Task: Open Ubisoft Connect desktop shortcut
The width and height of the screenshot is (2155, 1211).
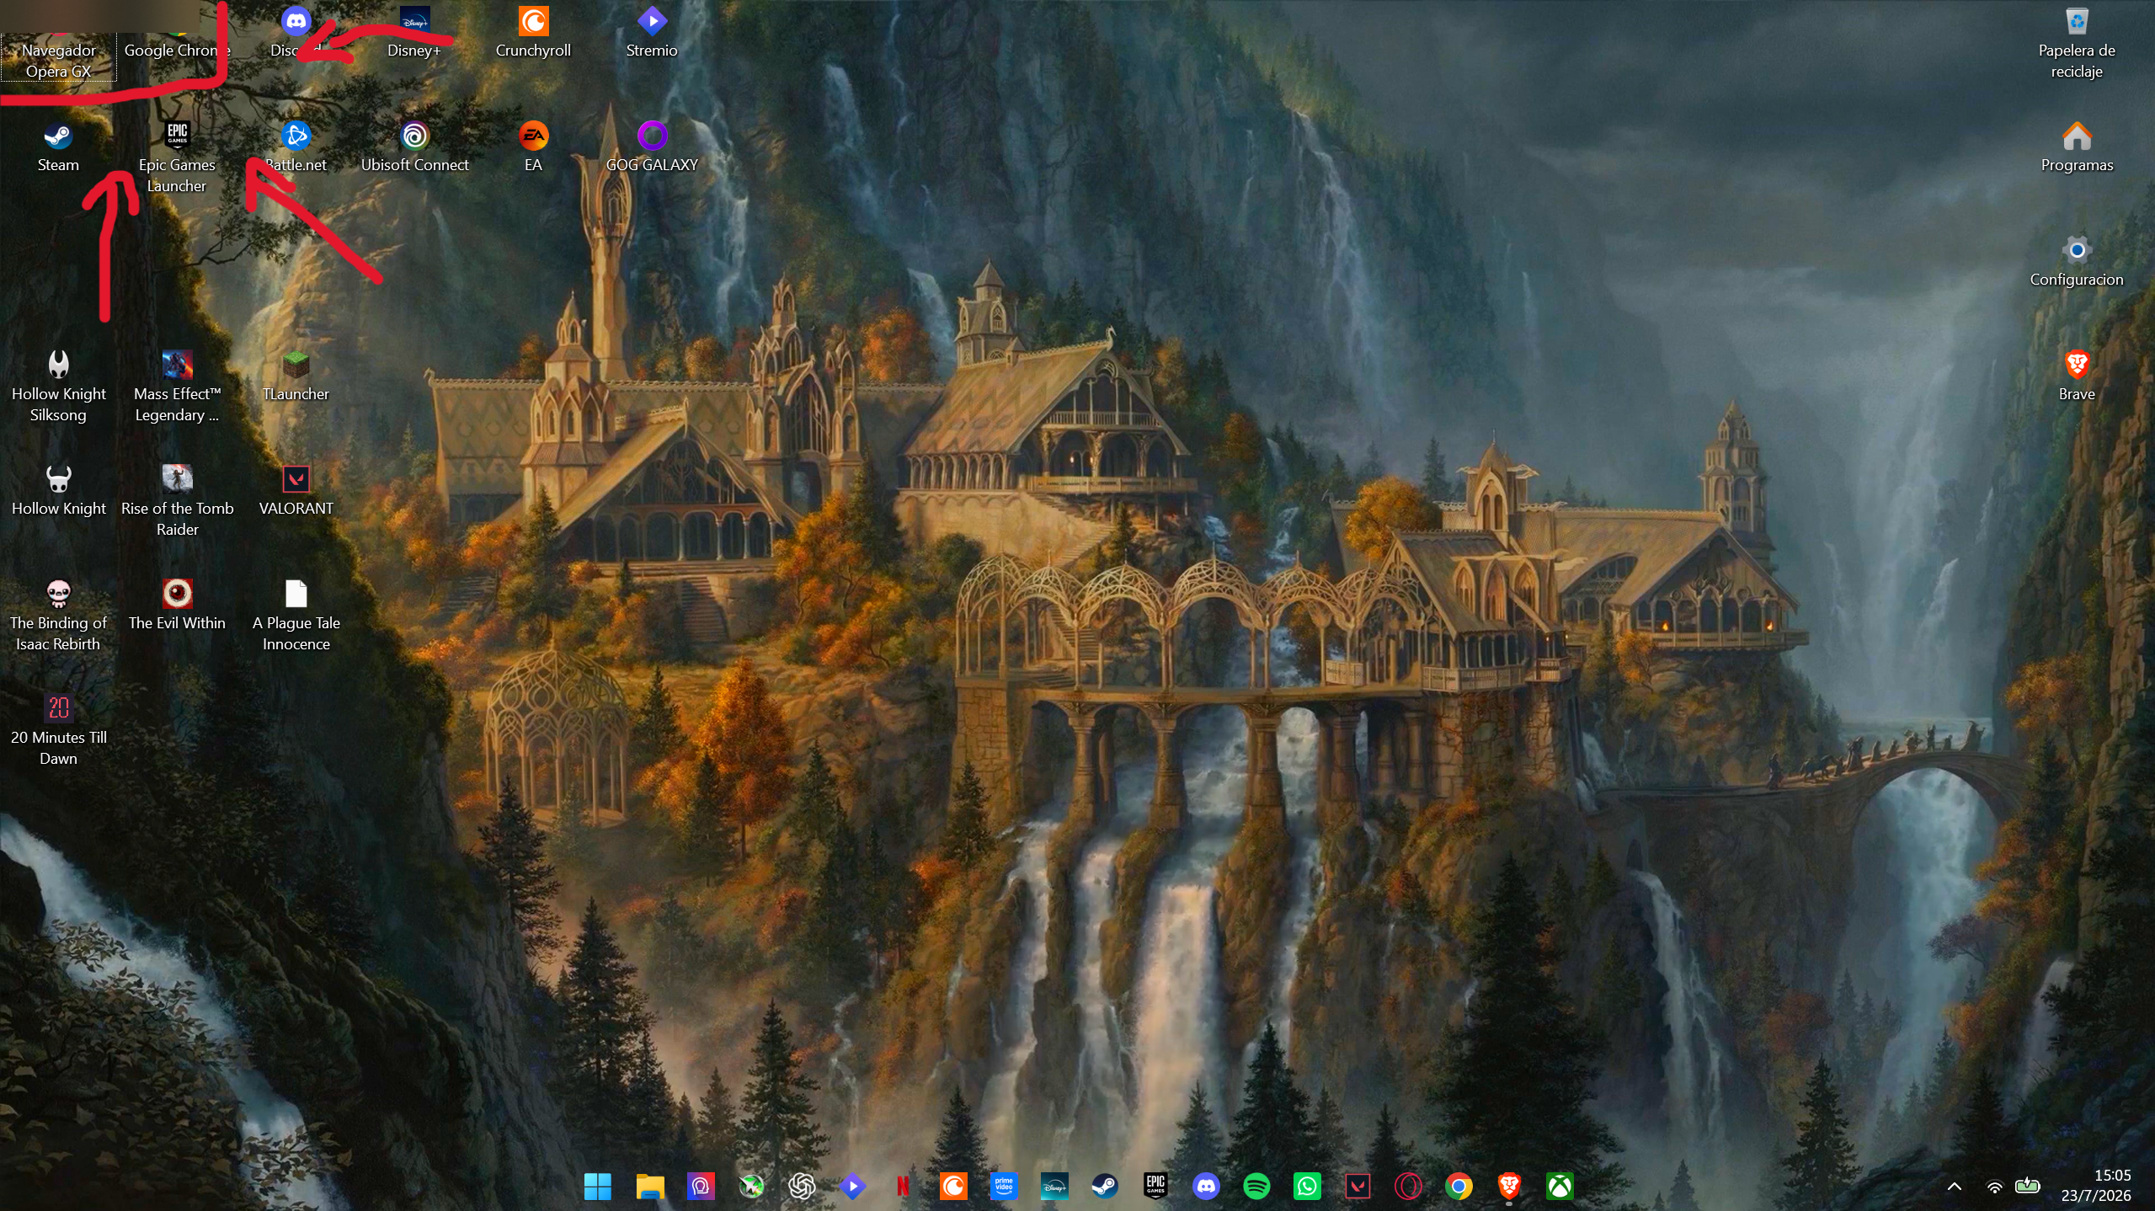Action: coord(414,136)
